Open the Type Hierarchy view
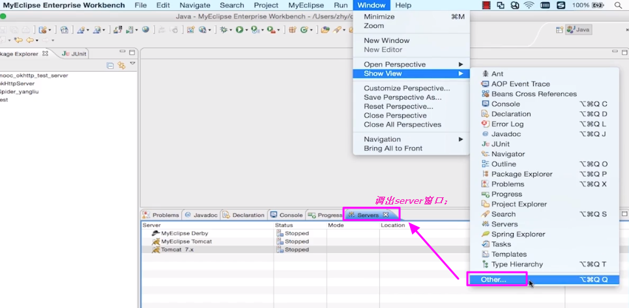 pyautogui.click(x=545, y=264)
